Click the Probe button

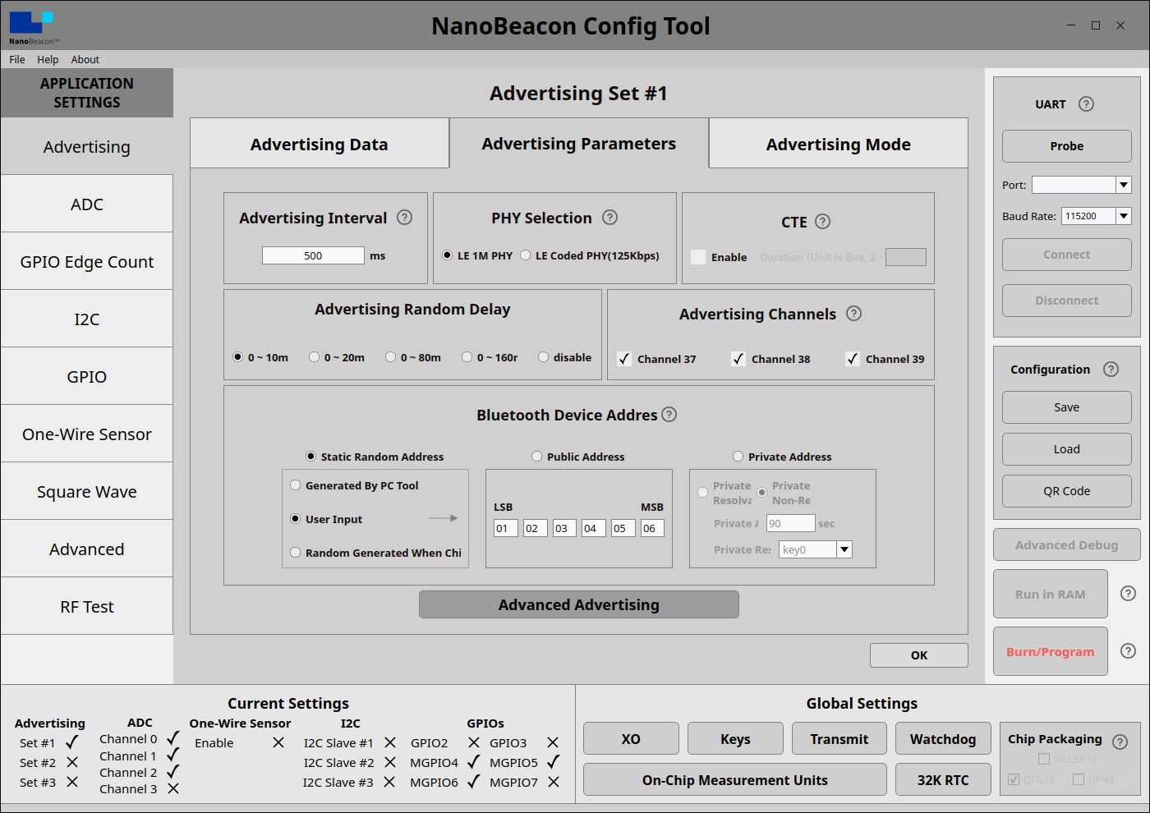pyautogui.click(x=1067, y=146)
